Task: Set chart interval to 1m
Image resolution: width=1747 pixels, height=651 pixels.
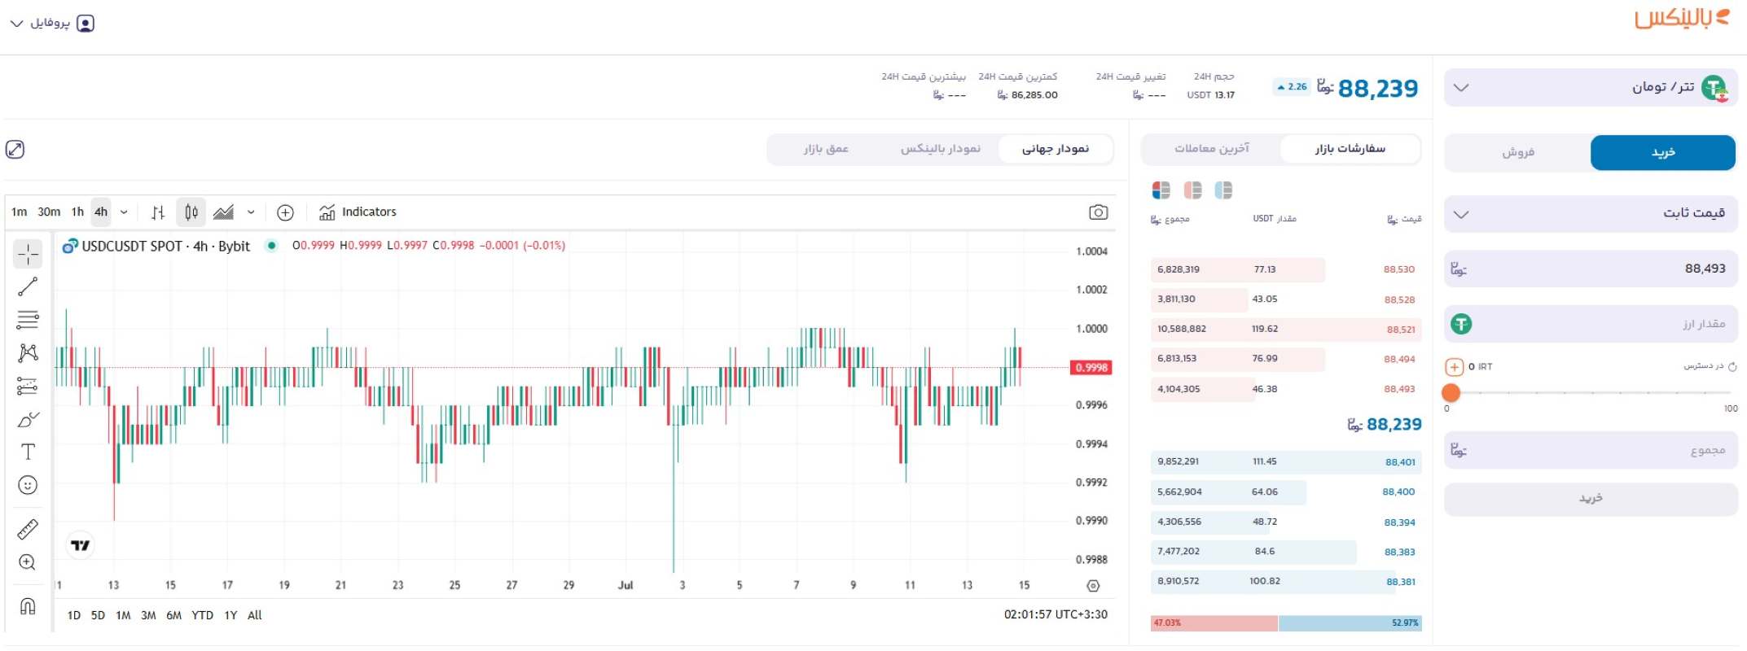Action: (x=20, y=212)
